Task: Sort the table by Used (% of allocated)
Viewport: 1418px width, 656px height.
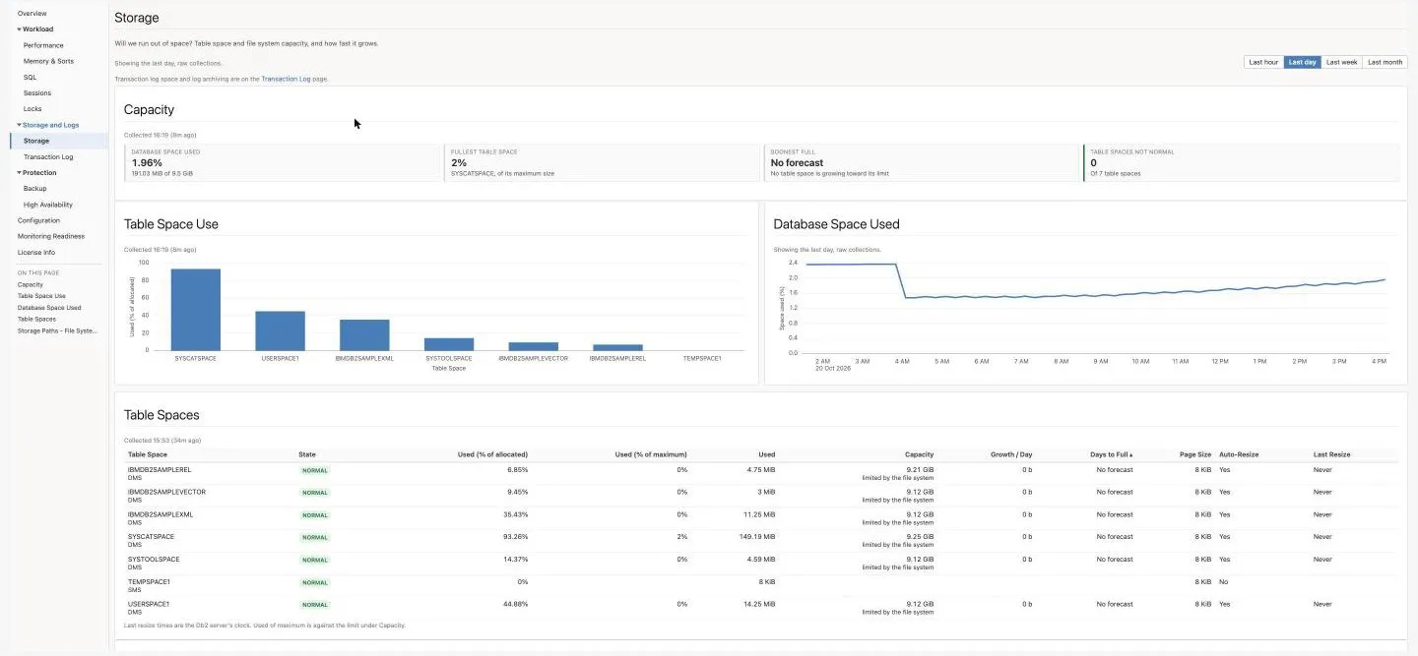Action: [x=492, y=454]
